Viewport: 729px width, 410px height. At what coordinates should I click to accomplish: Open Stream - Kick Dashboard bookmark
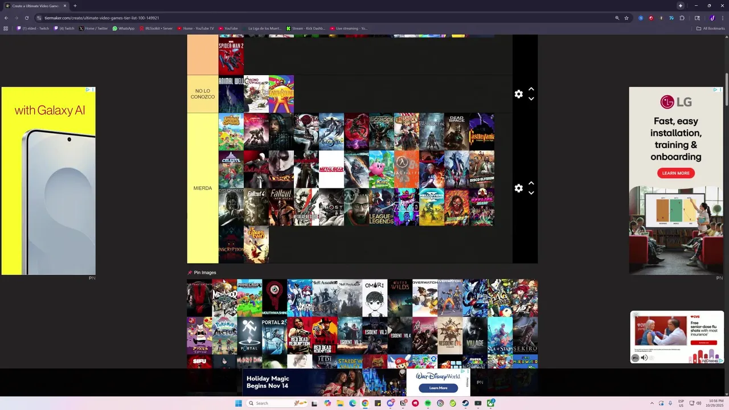pos(305,28)
